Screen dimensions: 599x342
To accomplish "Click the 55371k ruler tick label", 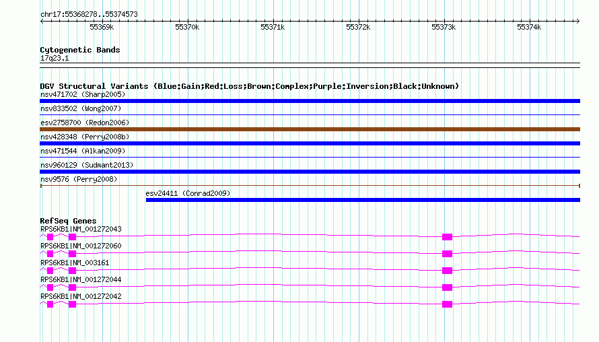I will click(x=273, y=27).
